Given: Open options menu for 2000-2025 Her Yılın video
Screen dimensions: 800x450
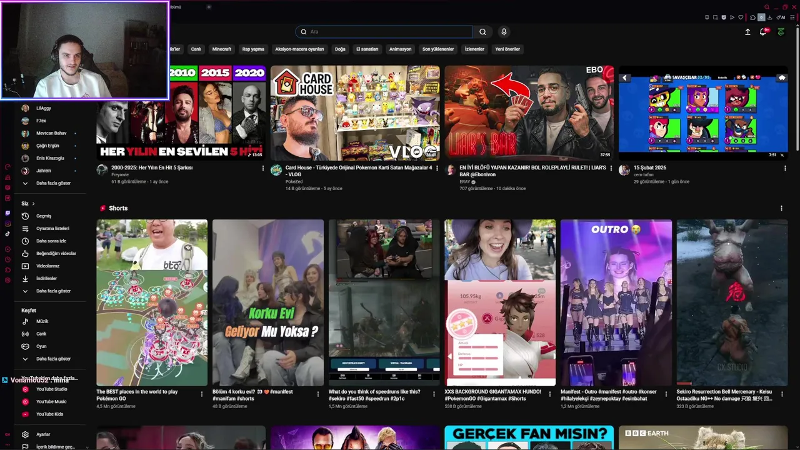Looking at the screenshot, I should point(262,168).
